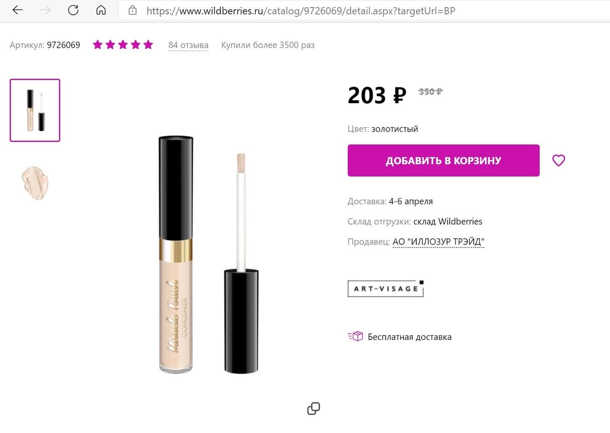Click the five-star rating
The image size is (610, 433).
[x=123, y=45]
